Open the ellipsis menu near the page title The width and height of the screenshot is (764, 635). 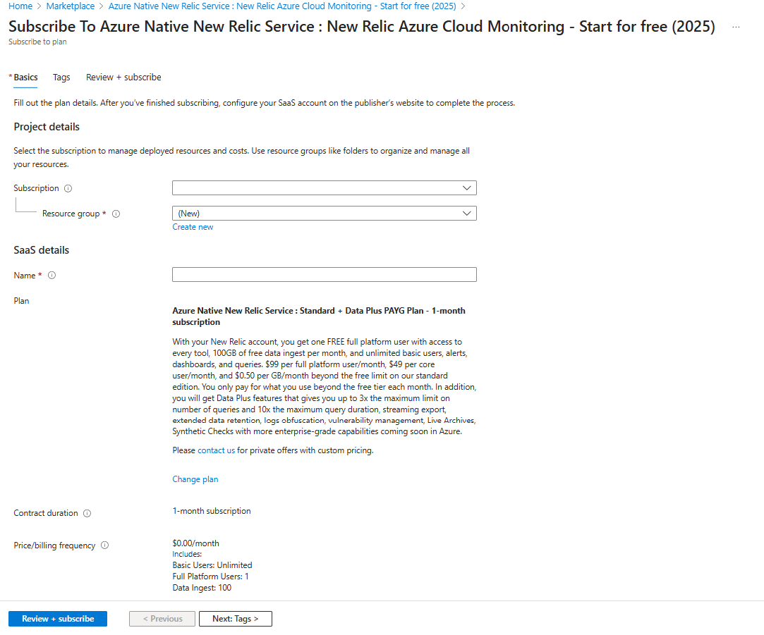tap(736, 26)
